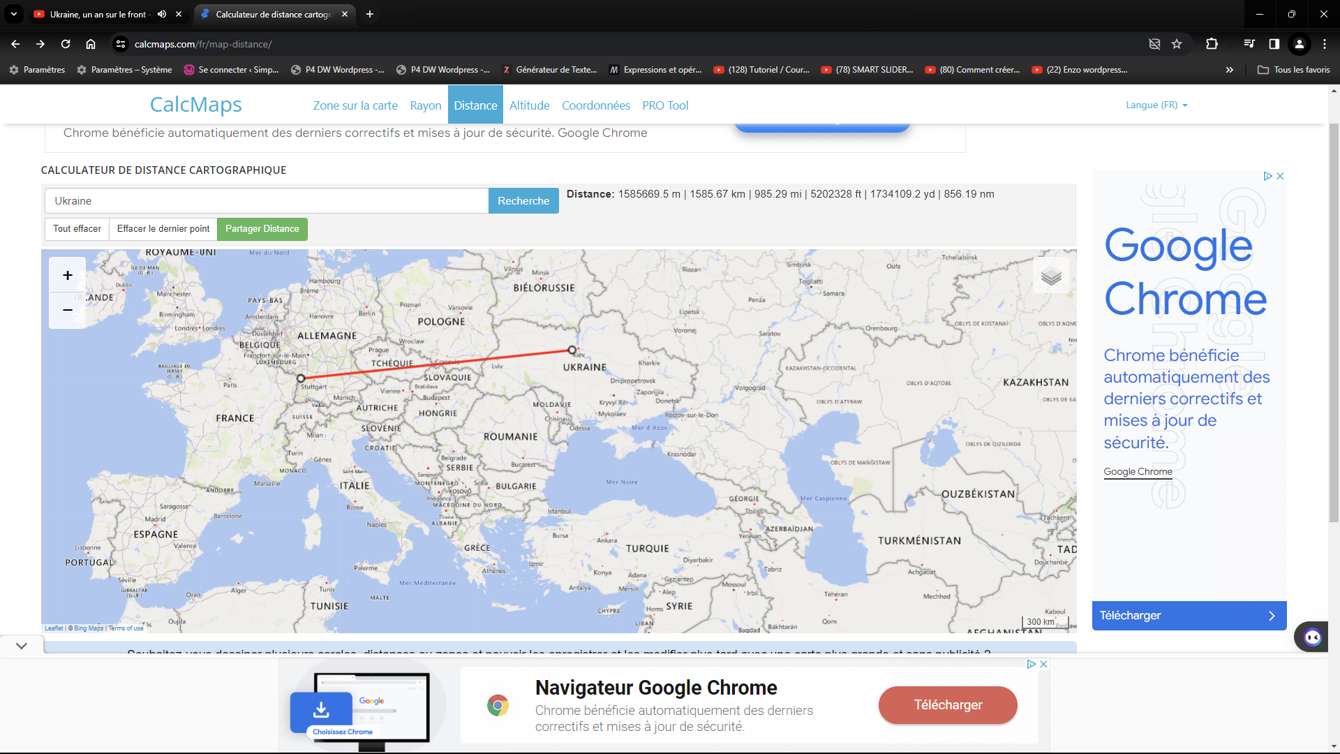Image resolution: width=1340 pixels, height=754 pixels.
Task: Open the Rayon menu item
Action: coord(425,105)
